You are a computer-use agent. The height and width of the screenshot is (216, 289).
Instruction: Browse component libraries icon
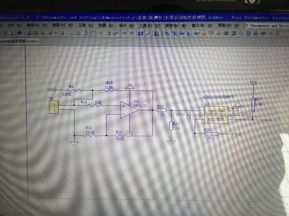[x=156, y=34]
